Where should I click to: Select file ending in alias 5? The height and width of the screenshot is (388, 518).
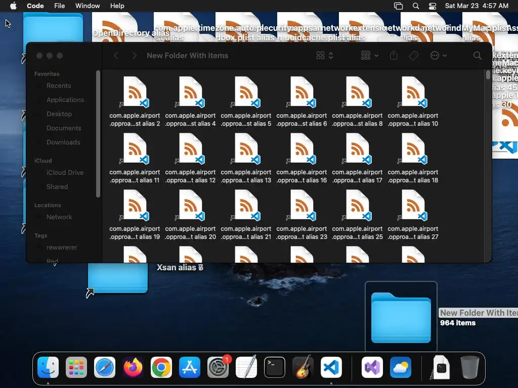pos(246,102)
